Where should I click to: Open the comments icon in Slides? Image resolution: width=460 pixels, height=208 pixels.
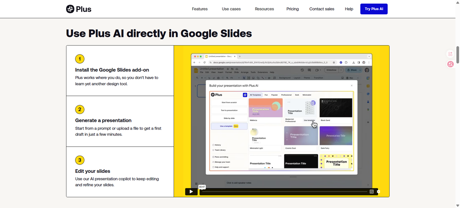click(x=309, y=70)
